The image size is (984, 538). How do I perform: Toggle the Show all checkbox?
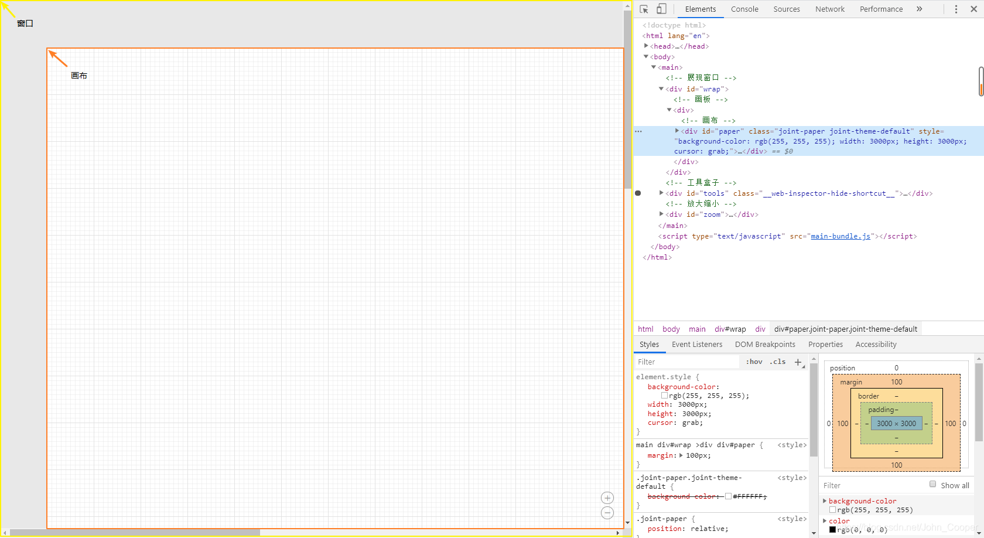pyautogui.click(x=932, y=484)
